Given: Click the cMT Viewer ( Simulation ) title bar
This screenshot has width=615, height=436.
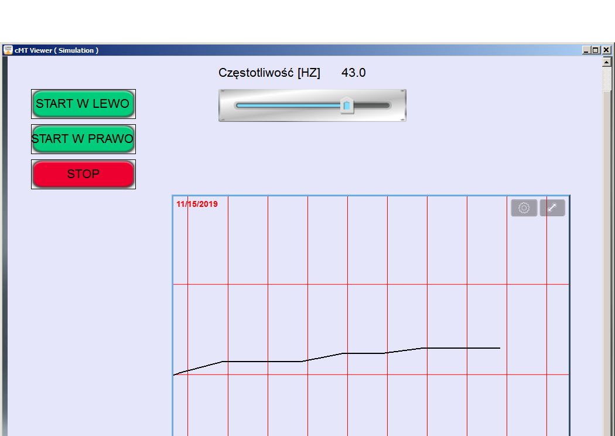Looking at the screenshot, I should tap(293, 50).
